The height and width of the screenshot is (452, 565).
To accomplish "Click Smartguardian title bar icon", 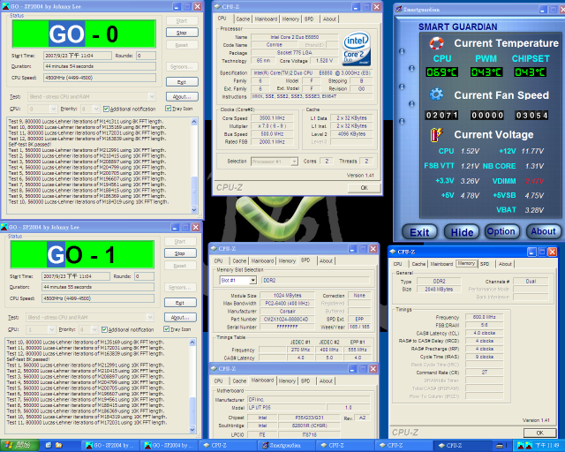I will [398, 10].
